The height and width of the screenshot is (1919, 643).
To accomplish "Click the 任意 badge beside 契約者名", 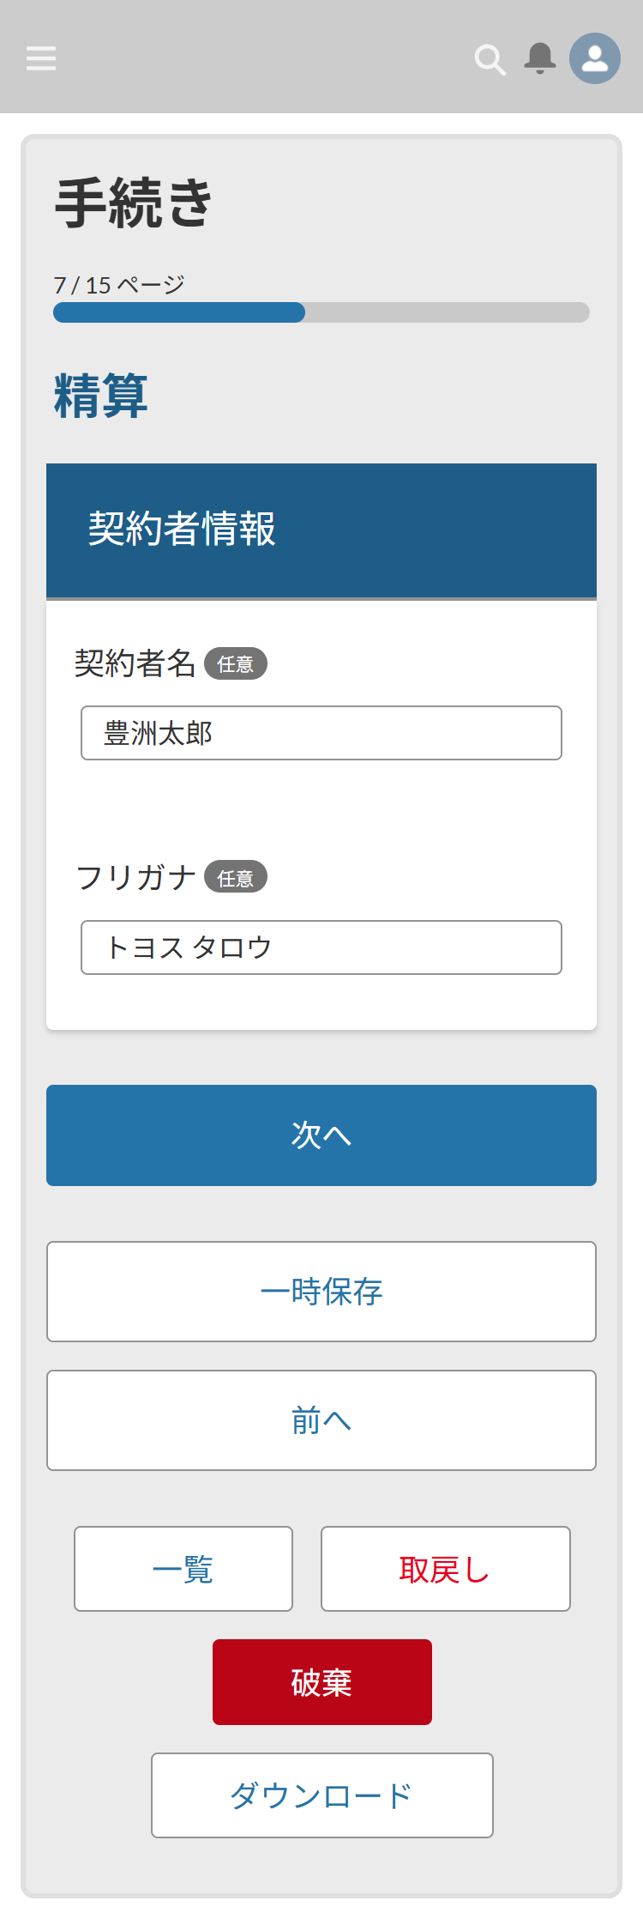I will [x=236, y=664].
